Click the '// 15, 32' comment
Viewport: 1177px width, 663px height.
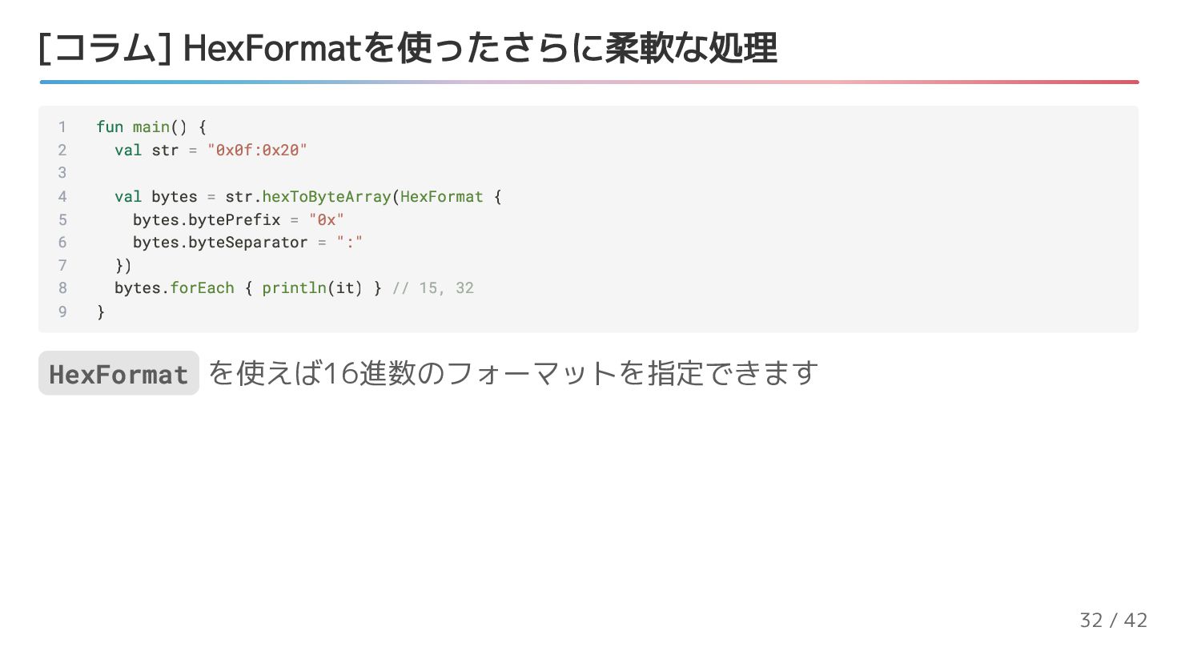432,287
